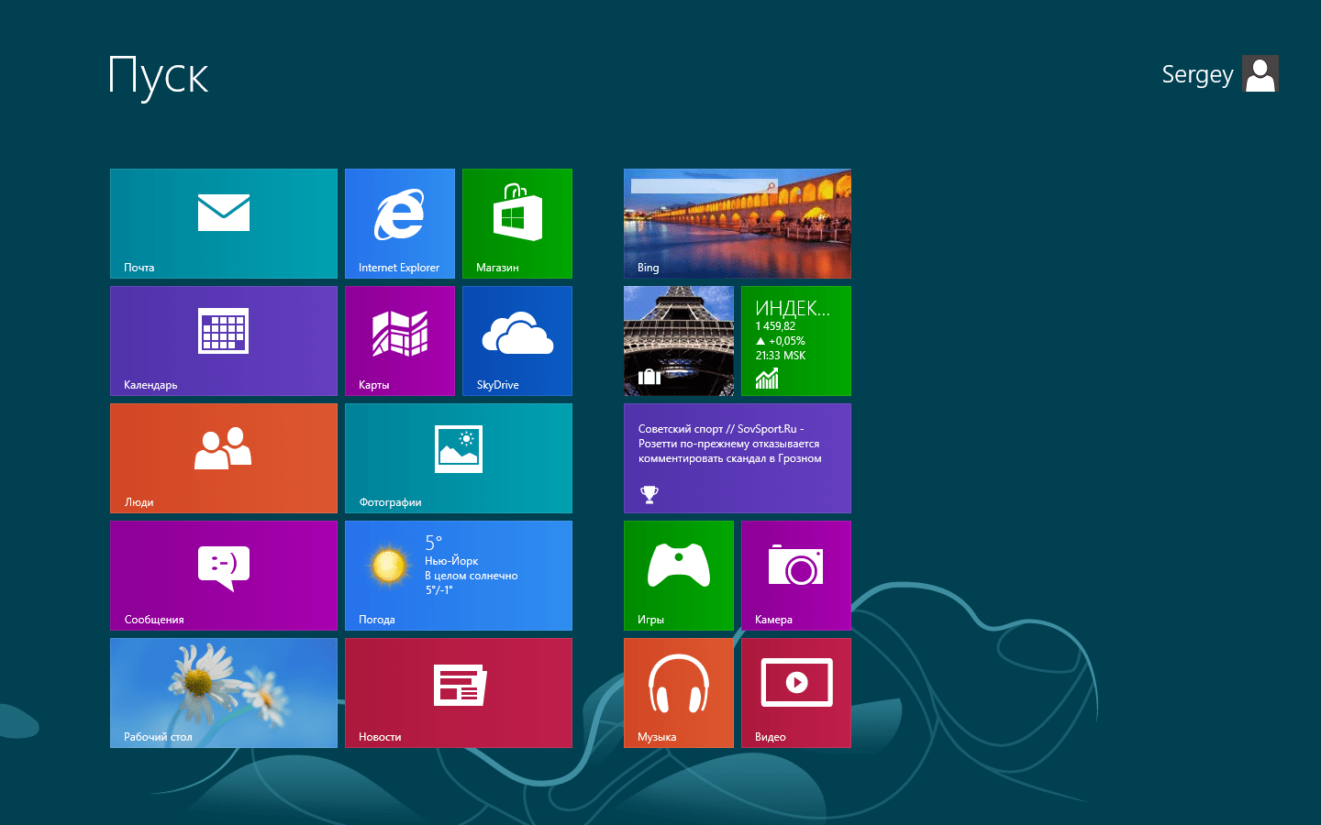This screenshot has height=825, width=1321.
Task: Click the 1 459,82 index value
Action: click(x=775, y=326)
